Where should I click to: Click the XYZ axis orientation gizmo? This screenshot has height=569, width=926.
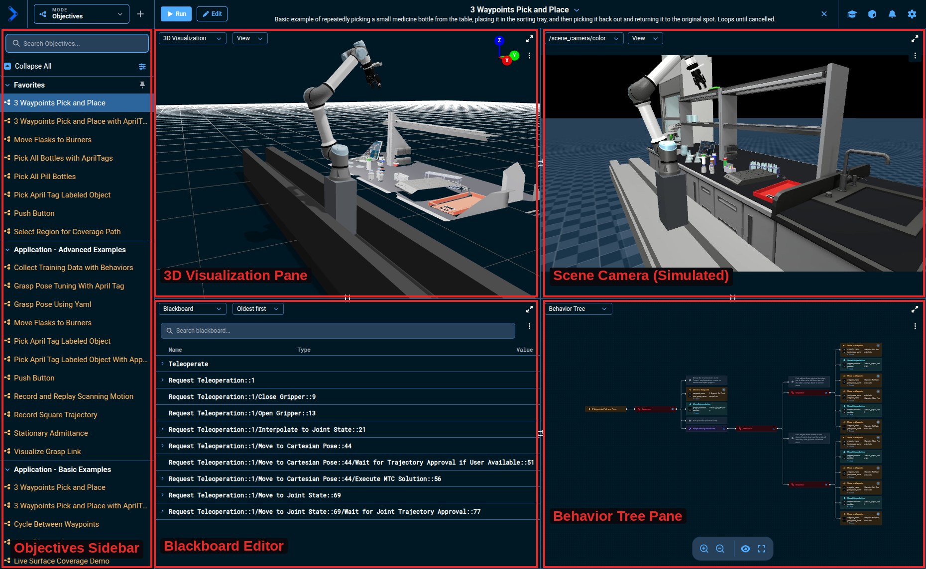[x=507, y=51]
